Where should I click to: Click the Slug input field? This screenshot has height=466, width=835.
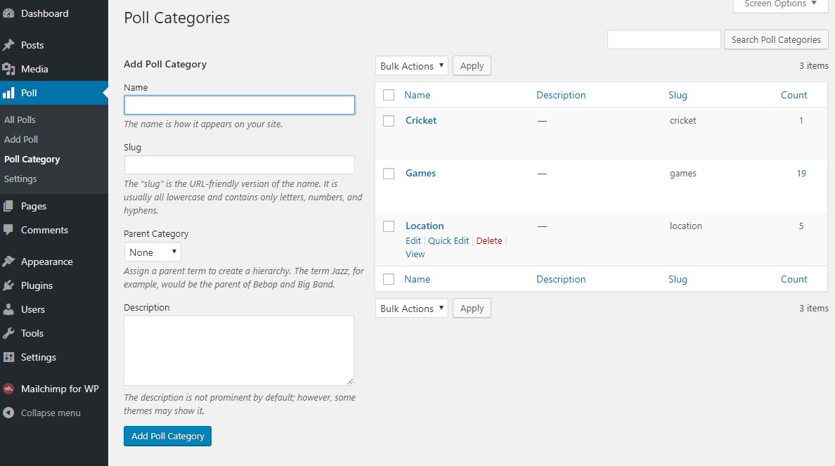239,165
